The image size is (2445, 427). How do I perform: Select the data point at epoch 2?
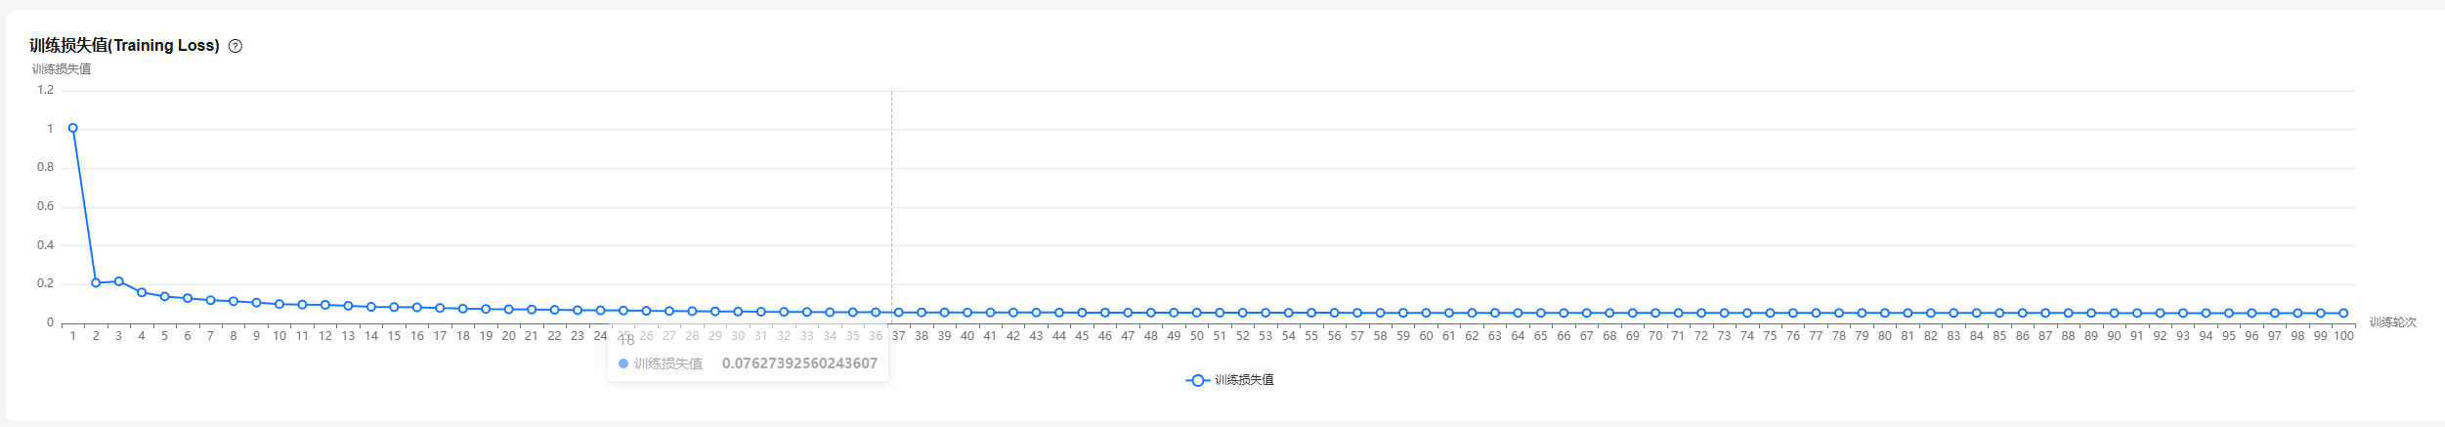coord(96,282)
